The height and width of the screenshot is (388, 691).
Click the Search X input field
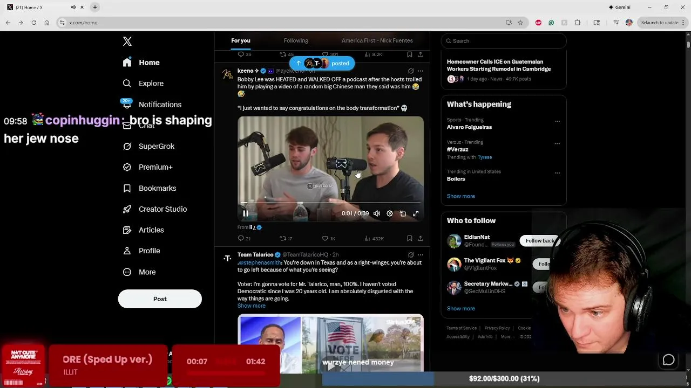(504, 41)
